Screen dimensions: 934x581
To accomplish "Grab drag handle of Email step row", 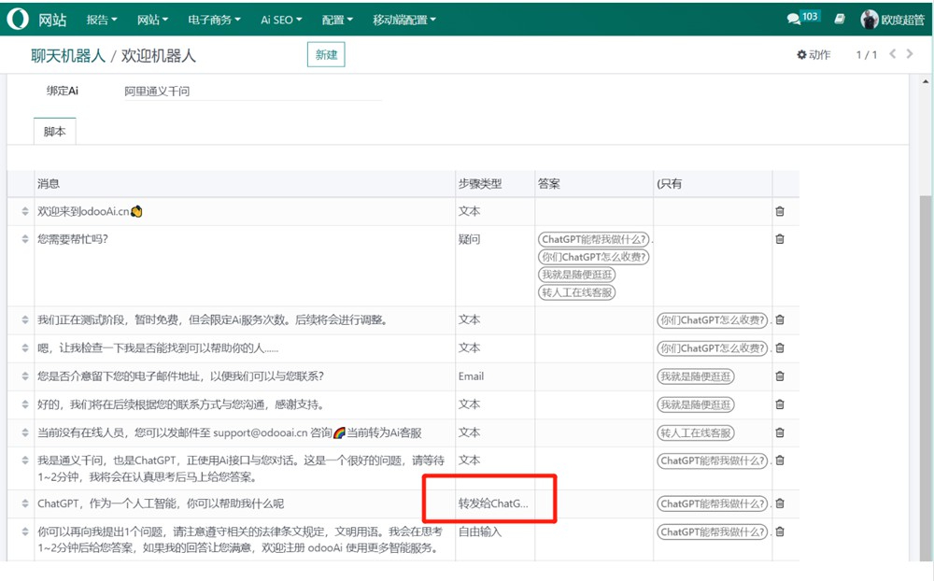I will [x=25, y=376].
